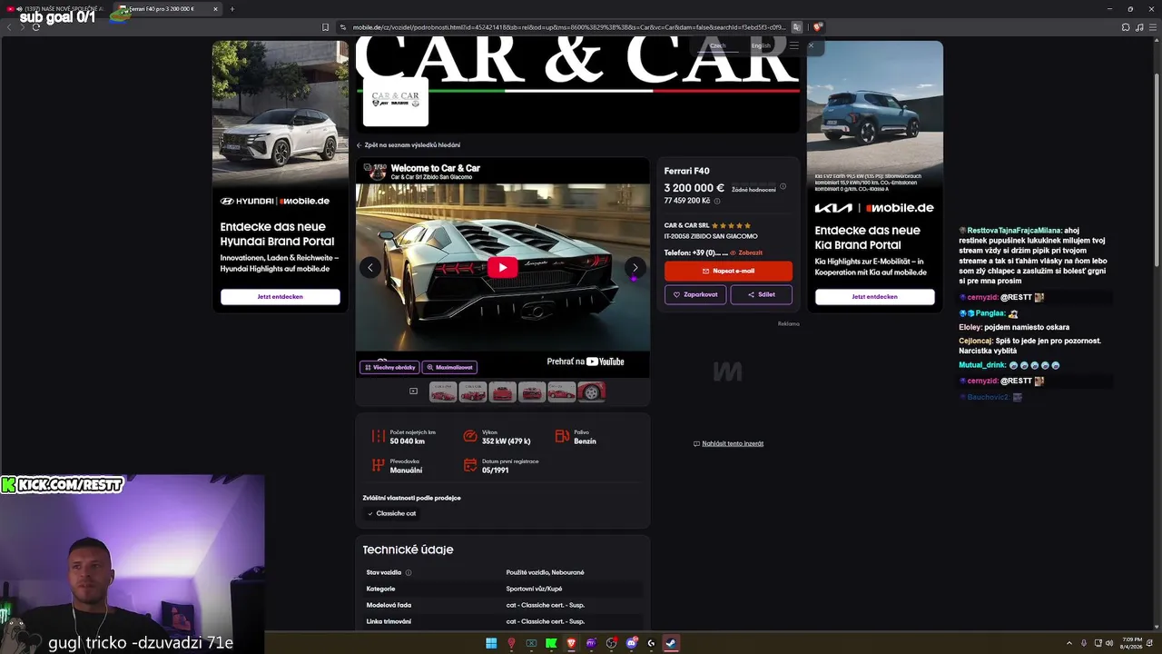Screen dimensions: 1162x654
Task: Share listing using Sdílet button
Action: (x=762, y=294)
